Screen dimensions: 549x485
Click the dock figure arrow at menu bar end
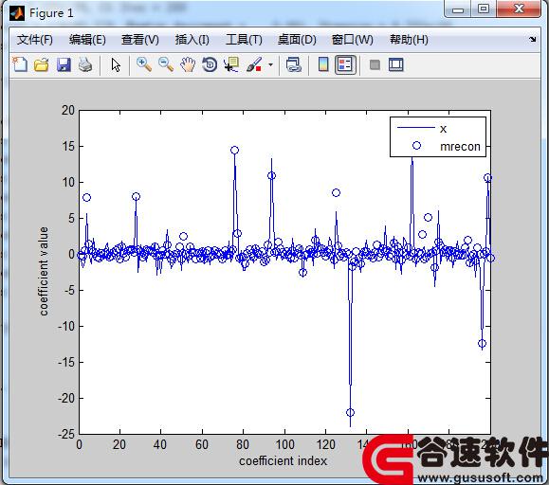pos(532,39)
